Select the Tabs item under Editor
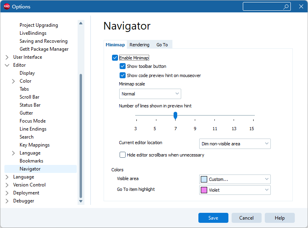308x228 pixels. coord(24,89)
